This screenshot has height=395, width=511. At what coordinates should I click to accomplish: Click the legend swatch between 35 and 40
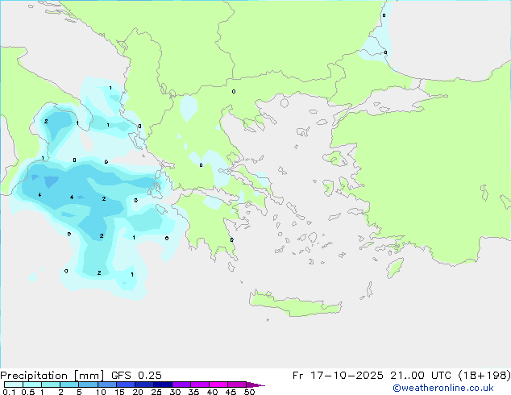click(199, 385)
